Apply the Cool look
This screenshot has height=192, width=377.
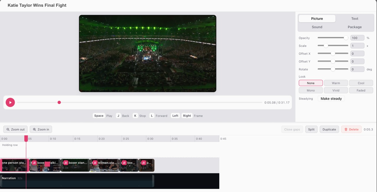(361, 83)
